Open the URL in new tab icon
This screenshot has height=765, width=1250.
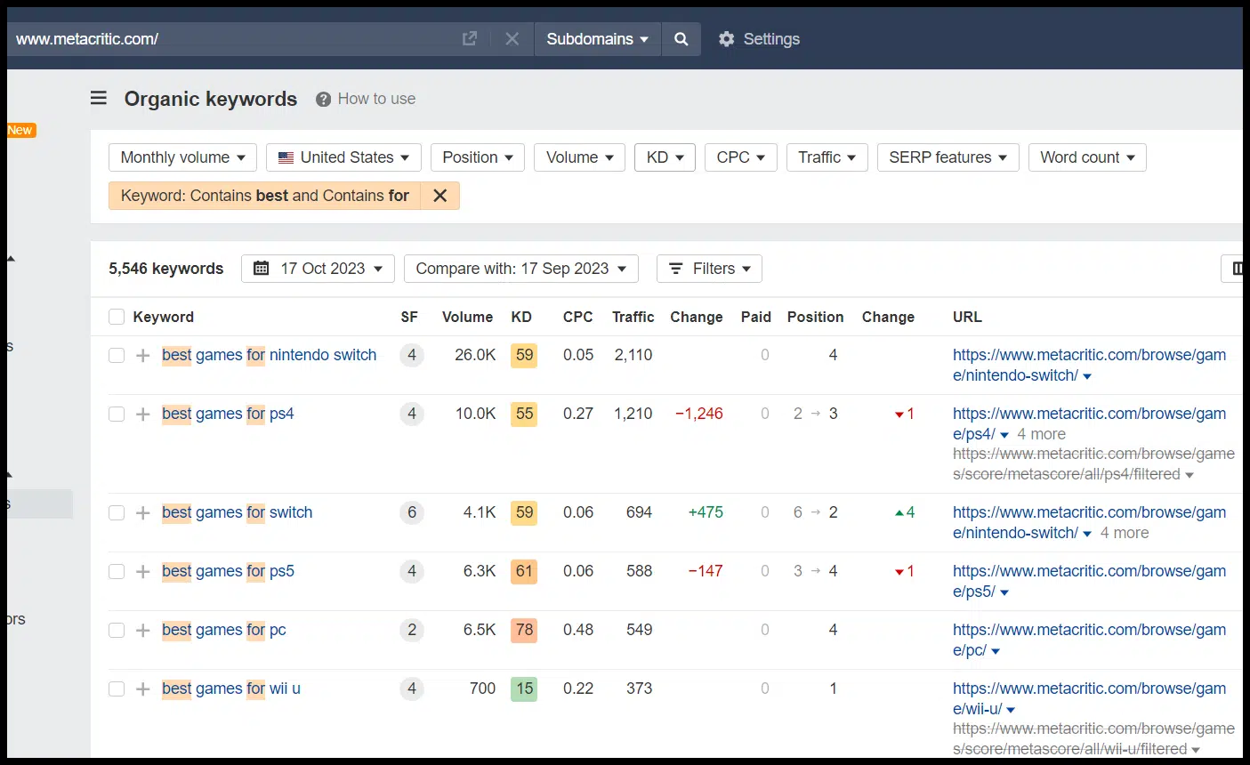coord(470,39)
